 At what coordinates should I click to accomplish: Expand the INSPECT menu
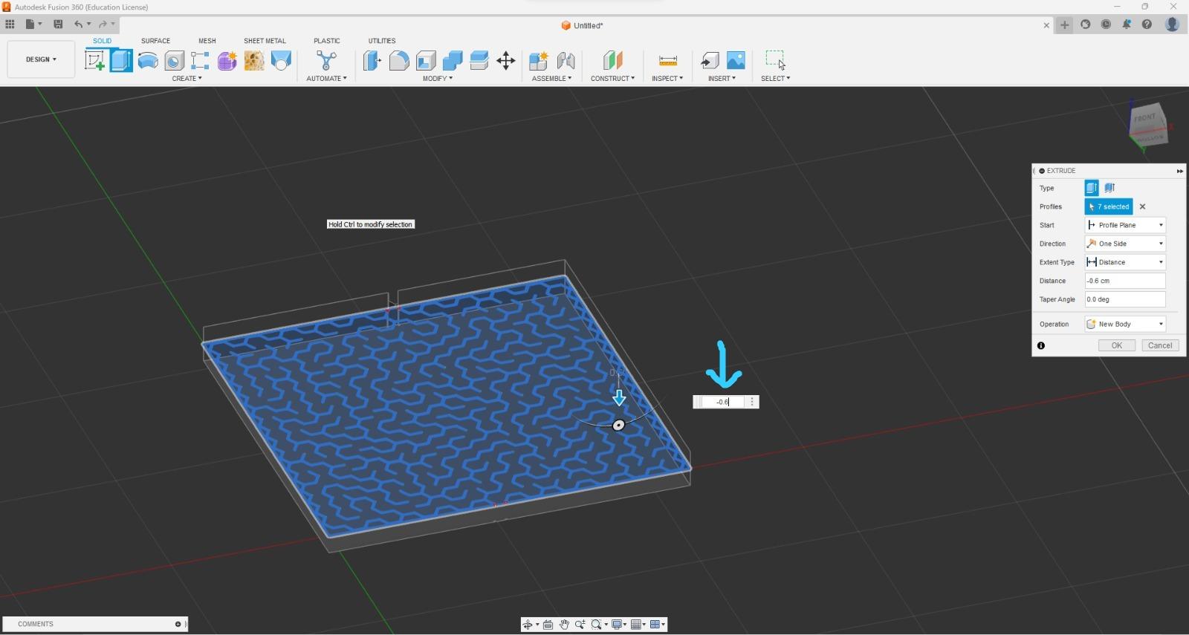667,78
